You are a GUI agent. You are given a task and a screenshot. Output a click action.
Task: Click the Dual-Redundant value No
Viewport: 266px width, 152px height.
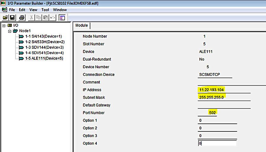point(202,59)
